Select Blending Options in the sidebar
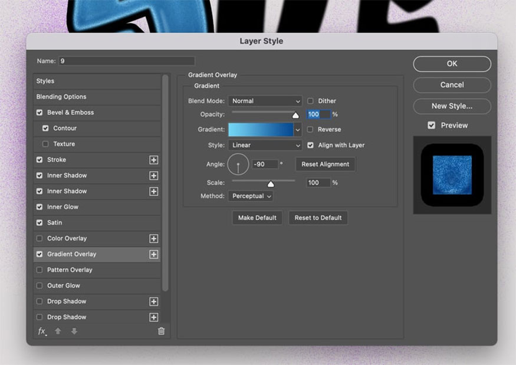This screenshot has height=365, width=516. coord(61,97)
